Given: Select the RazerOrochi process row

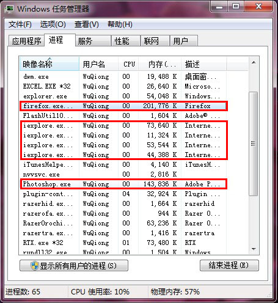Looking at the screenshot, I should pyautogui.click(x=123, y=223).
